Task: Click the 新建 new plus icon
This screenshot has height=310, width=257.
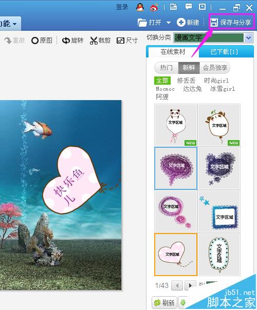Action: pyautogui.click(x=181, y=23)
